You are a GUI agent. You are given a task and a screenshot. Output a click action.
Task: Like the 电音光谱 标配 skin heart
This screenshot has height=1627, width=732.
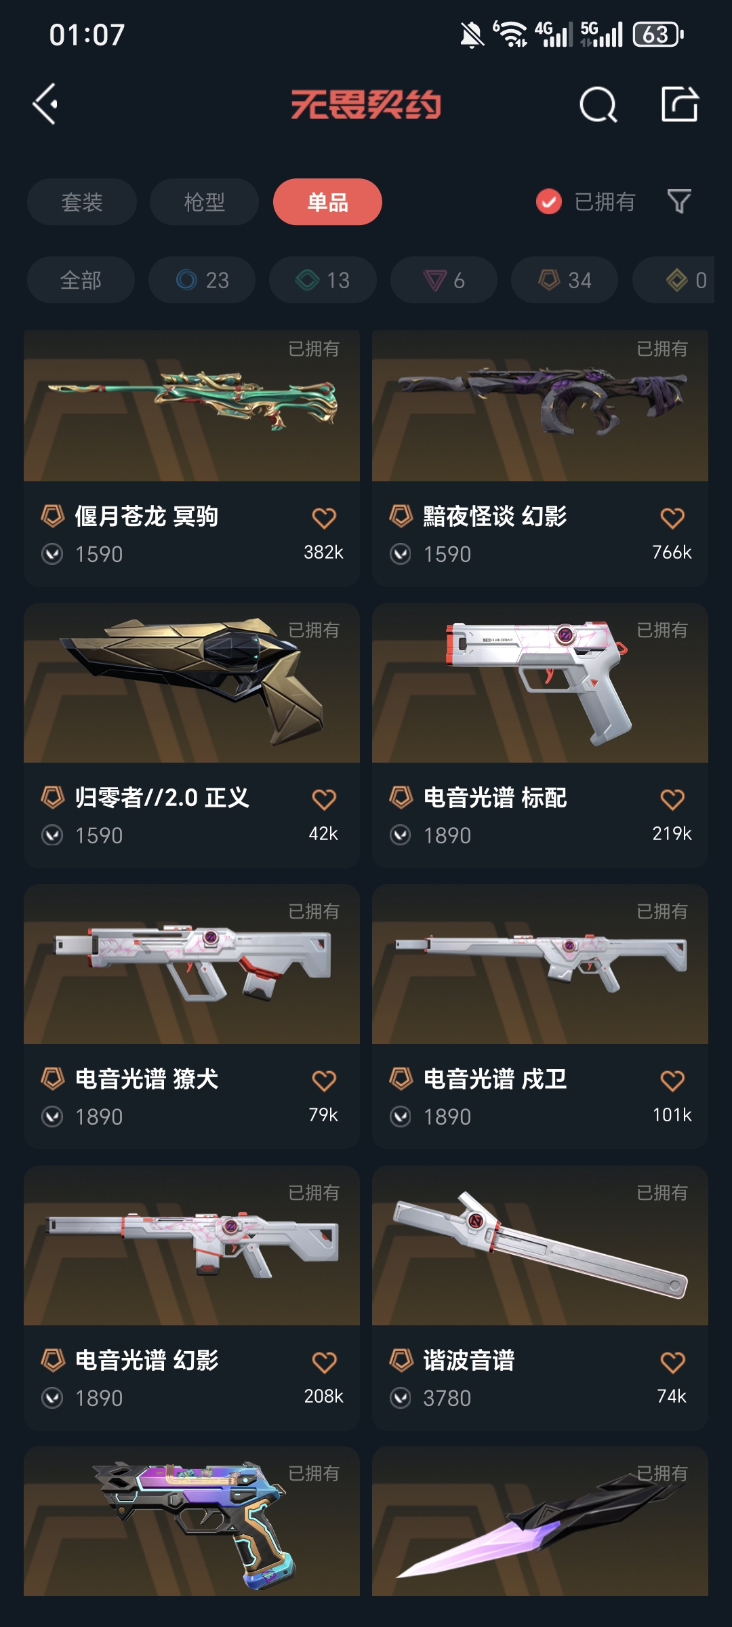pyautogui.click(x=672, y=800)
